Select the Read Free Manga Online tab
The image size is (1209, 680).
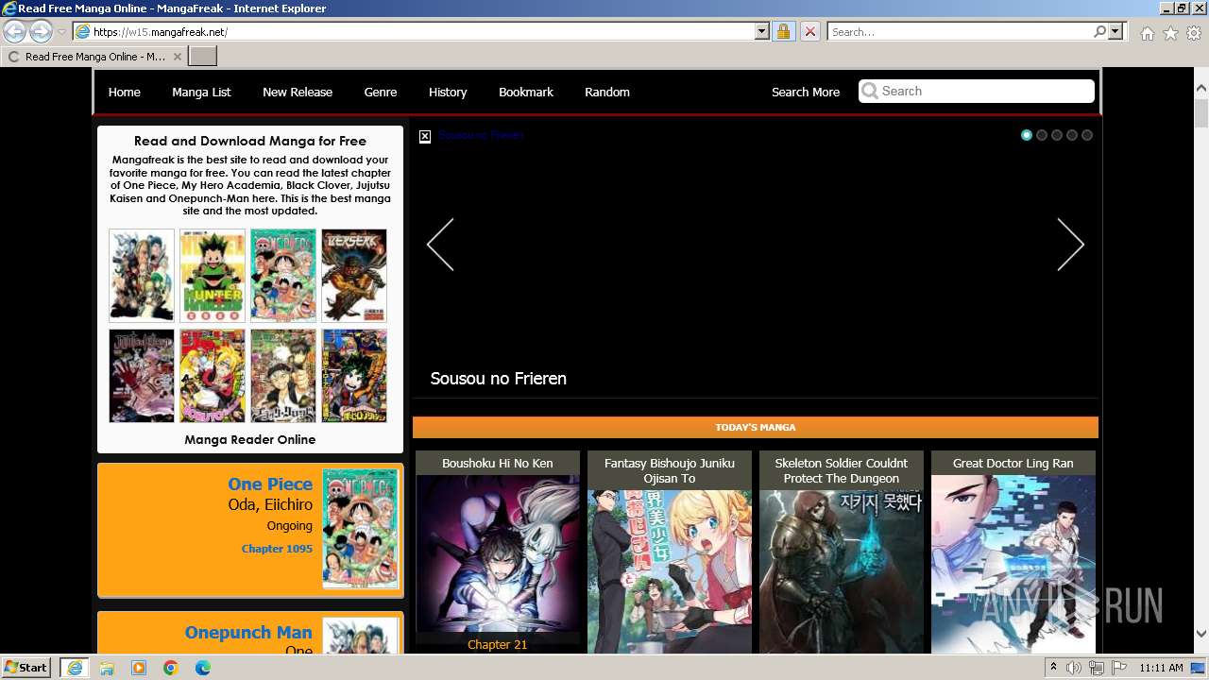[94, 57]
